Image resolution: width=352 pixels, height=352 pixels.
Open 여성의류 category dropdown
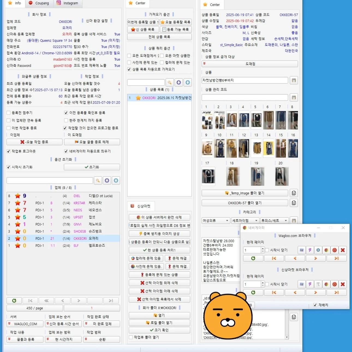coord(216,221)
